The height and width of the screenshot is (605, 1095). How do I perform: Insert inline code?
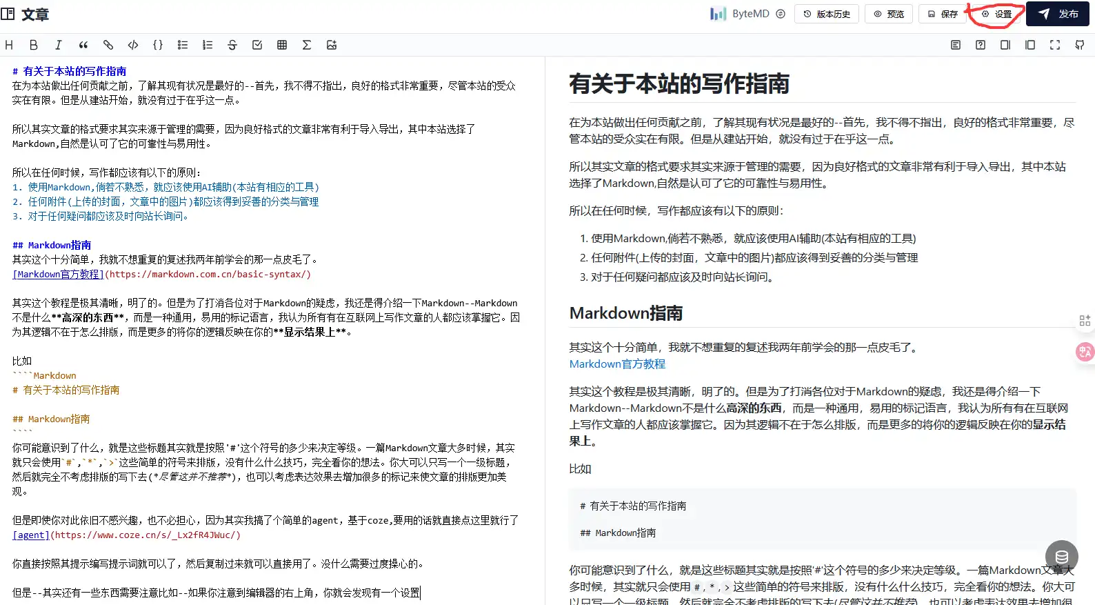[133, 45]
